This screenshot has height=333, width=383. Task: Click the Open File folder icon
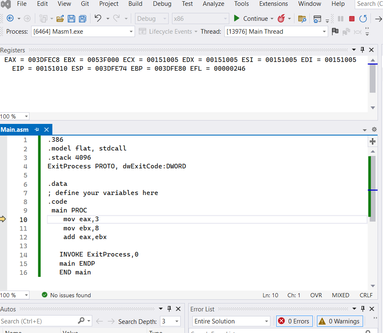(60, 19)
